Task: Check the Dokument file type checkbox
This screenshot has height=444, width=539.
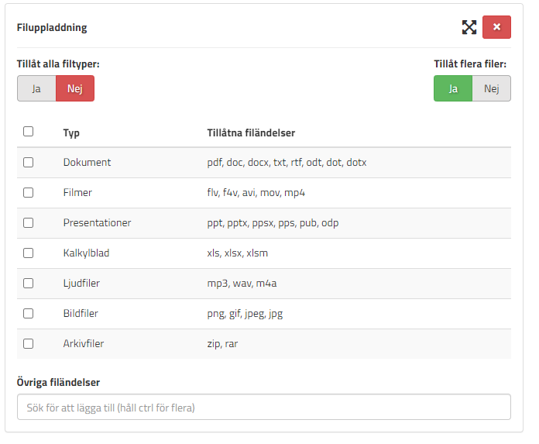Action: point(29,163)
